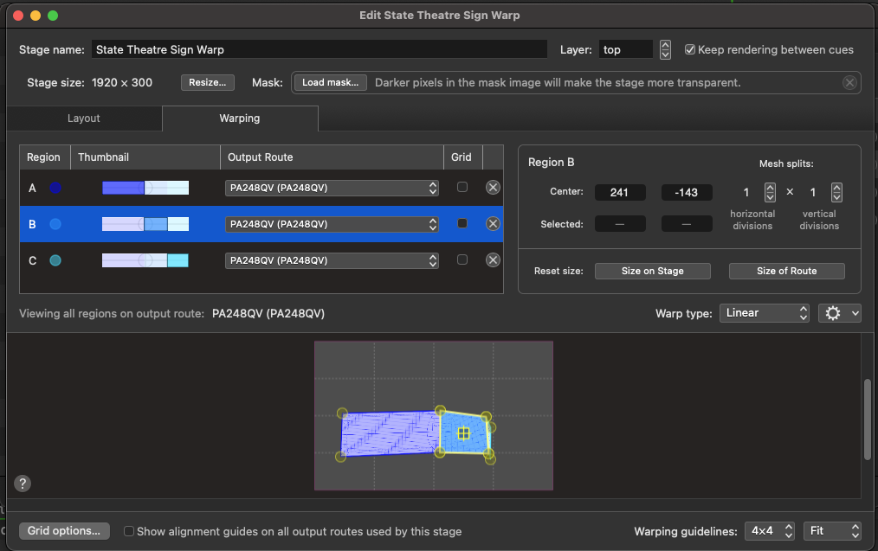Image resolution: width=878 pixels, height=551 pixels.
Task: Remove region A with its X icon
Action: tap(493, 188)
